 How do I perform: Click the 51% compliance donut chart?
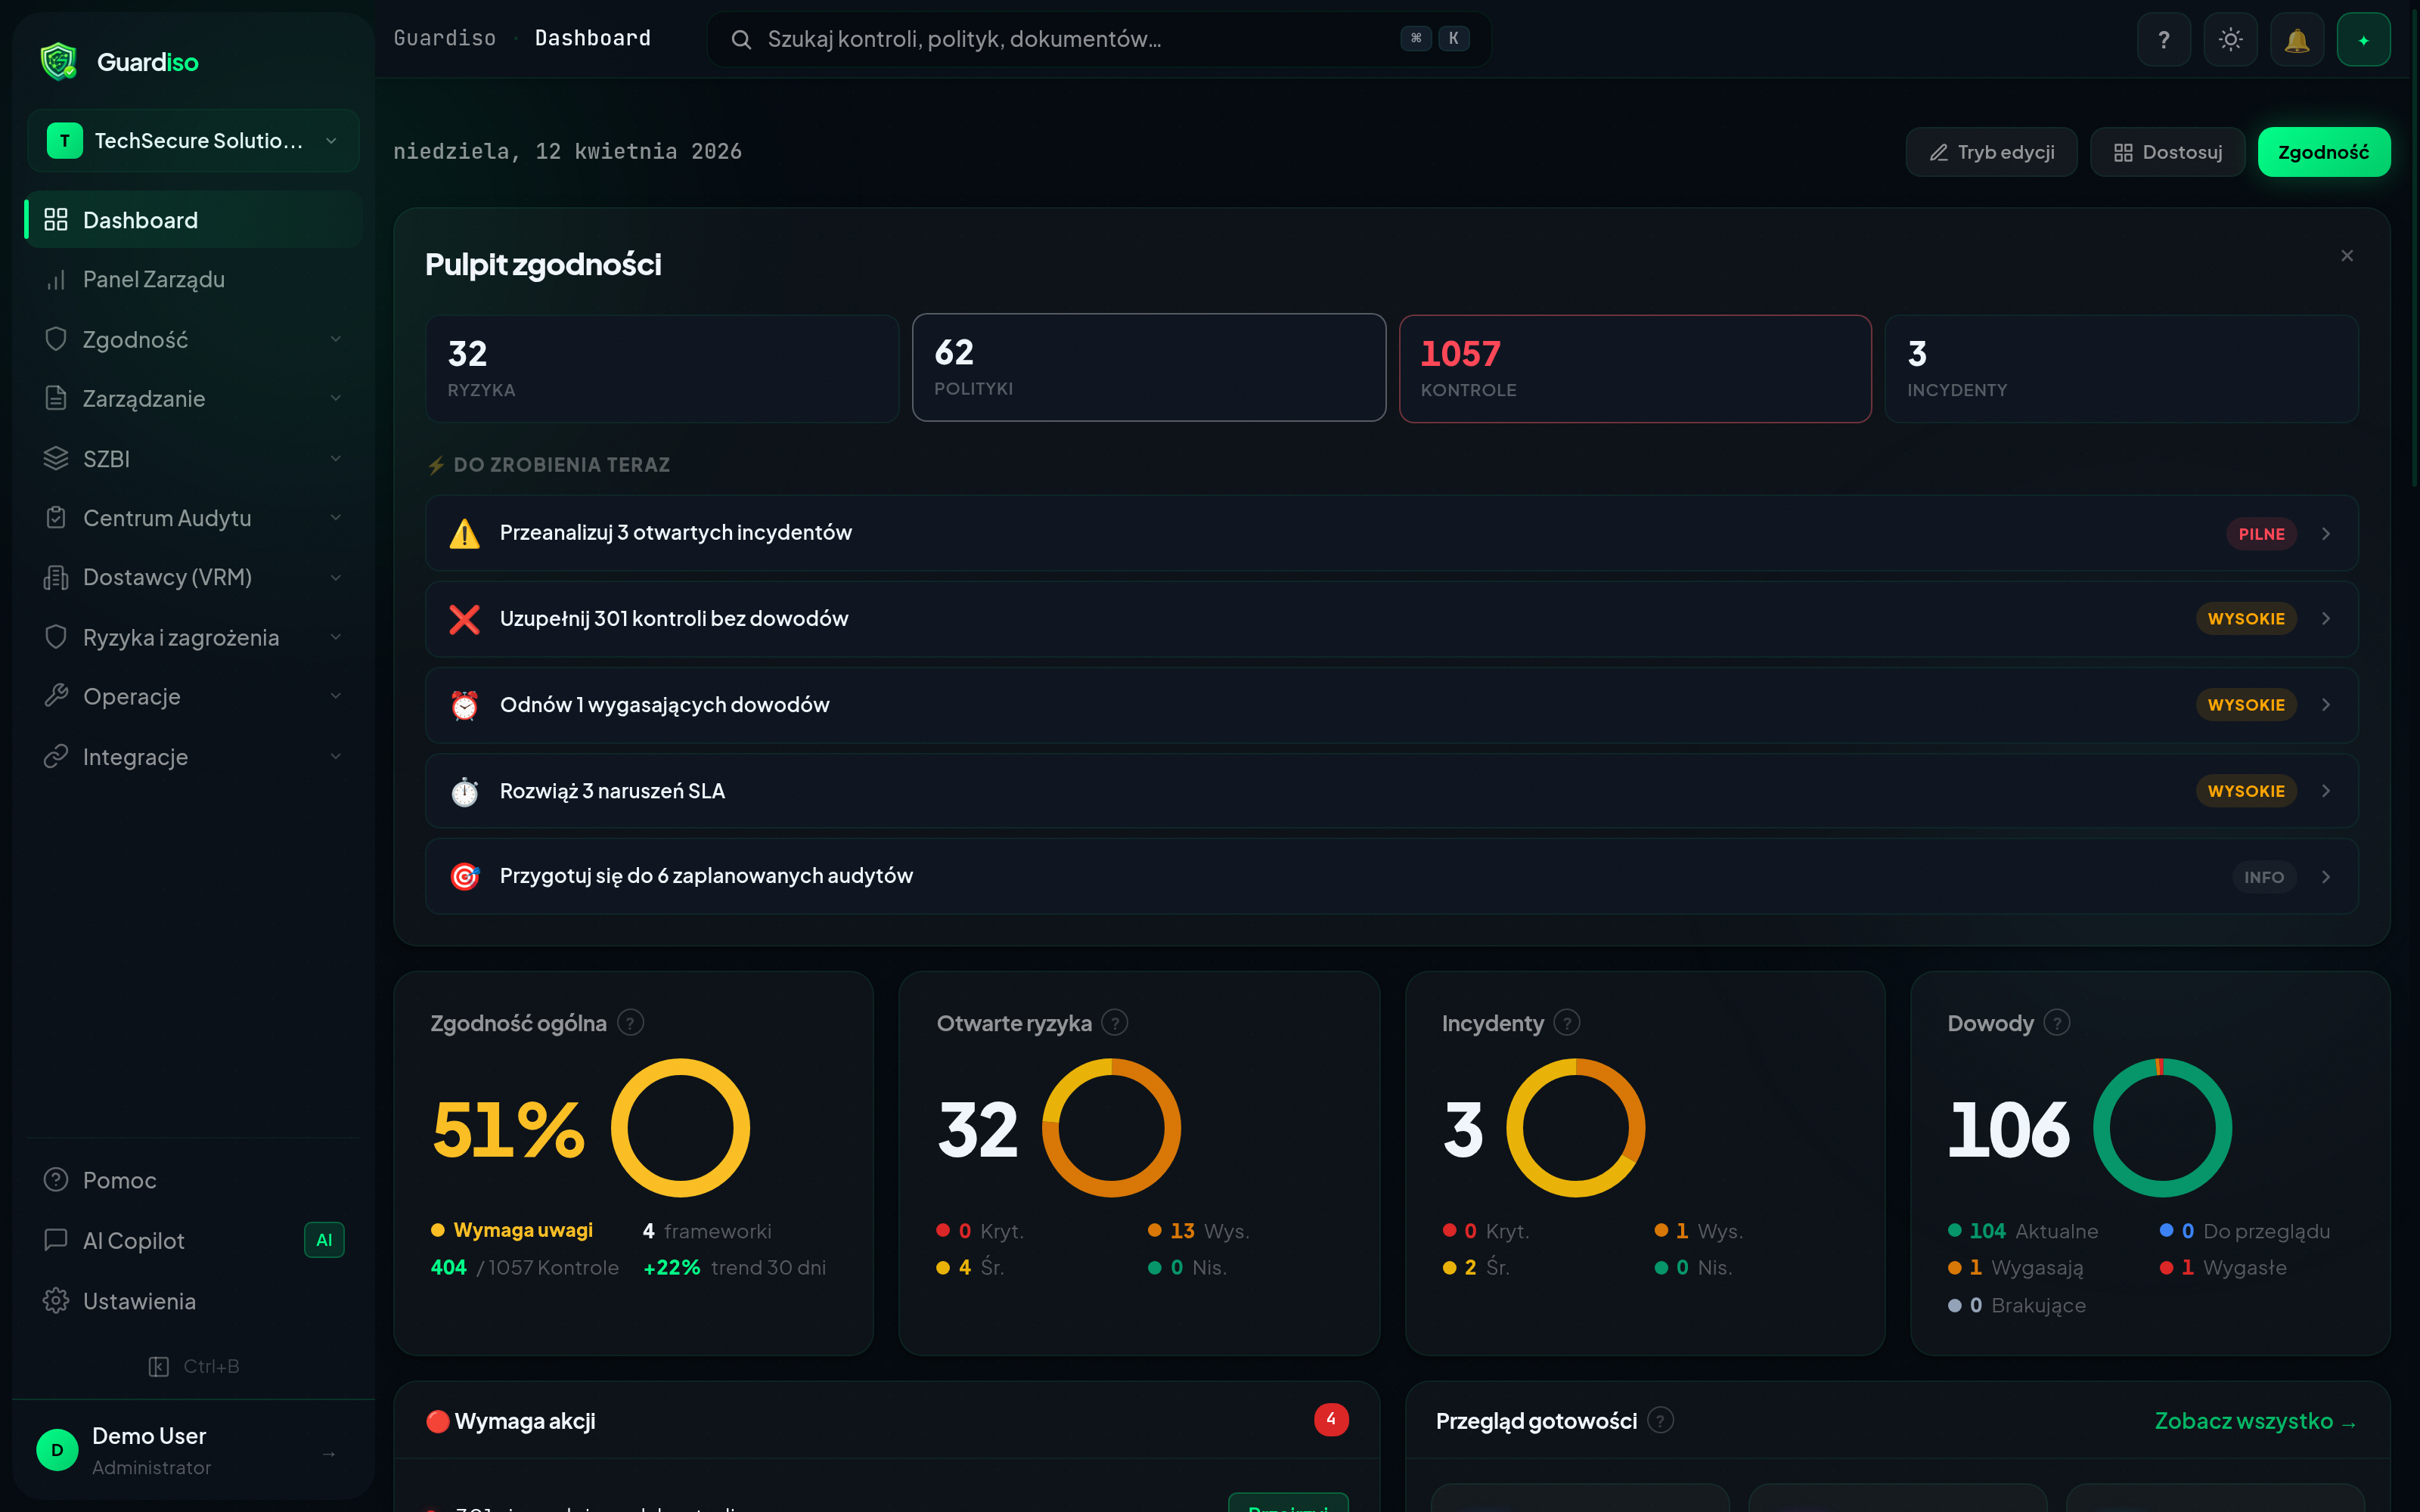pyautogui.click(x=680, y=1127)
